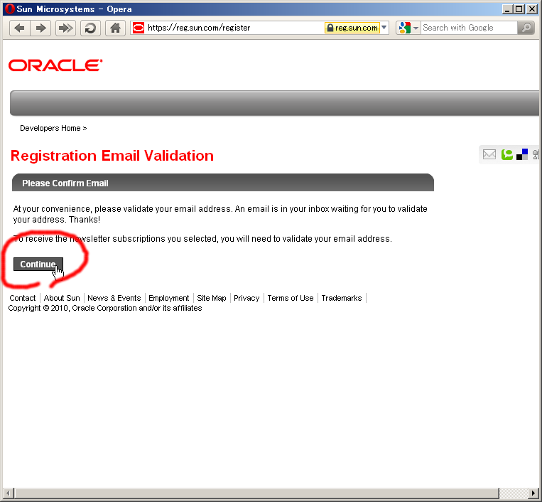Open the address bar history dropdown arrow
The width and height of the screenshot is (542, 502).
(x=384, y=28)
